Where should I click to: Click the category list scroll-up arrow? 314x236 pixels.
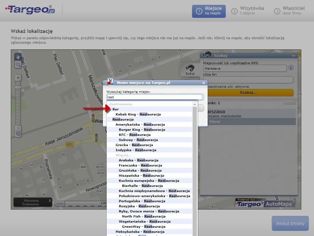[195, 104]
